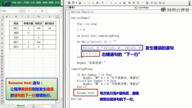Viewport: 192px width, 108px height.
Task: Click the Excel horizontal scrollbar right arrow
Action: click(x=58, y=106)
